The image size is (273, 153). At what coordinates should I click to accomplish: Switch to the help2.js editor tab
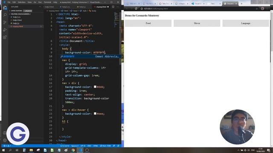[x=82, y=7]
